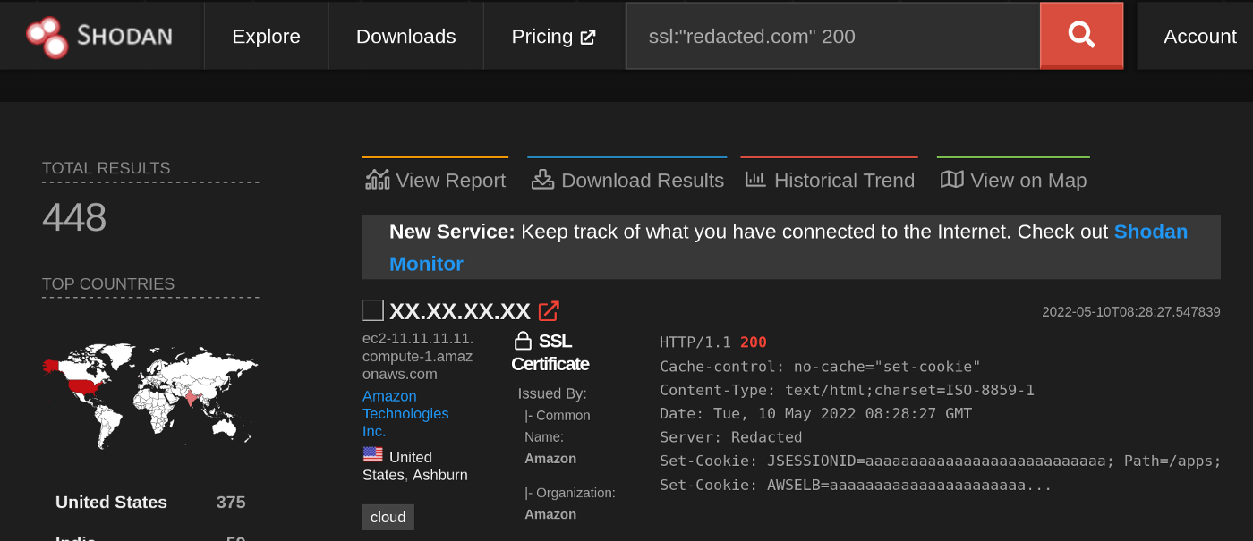Open the Explore menu
Viewport: 1253px width, 541px height.
point(266,36)
